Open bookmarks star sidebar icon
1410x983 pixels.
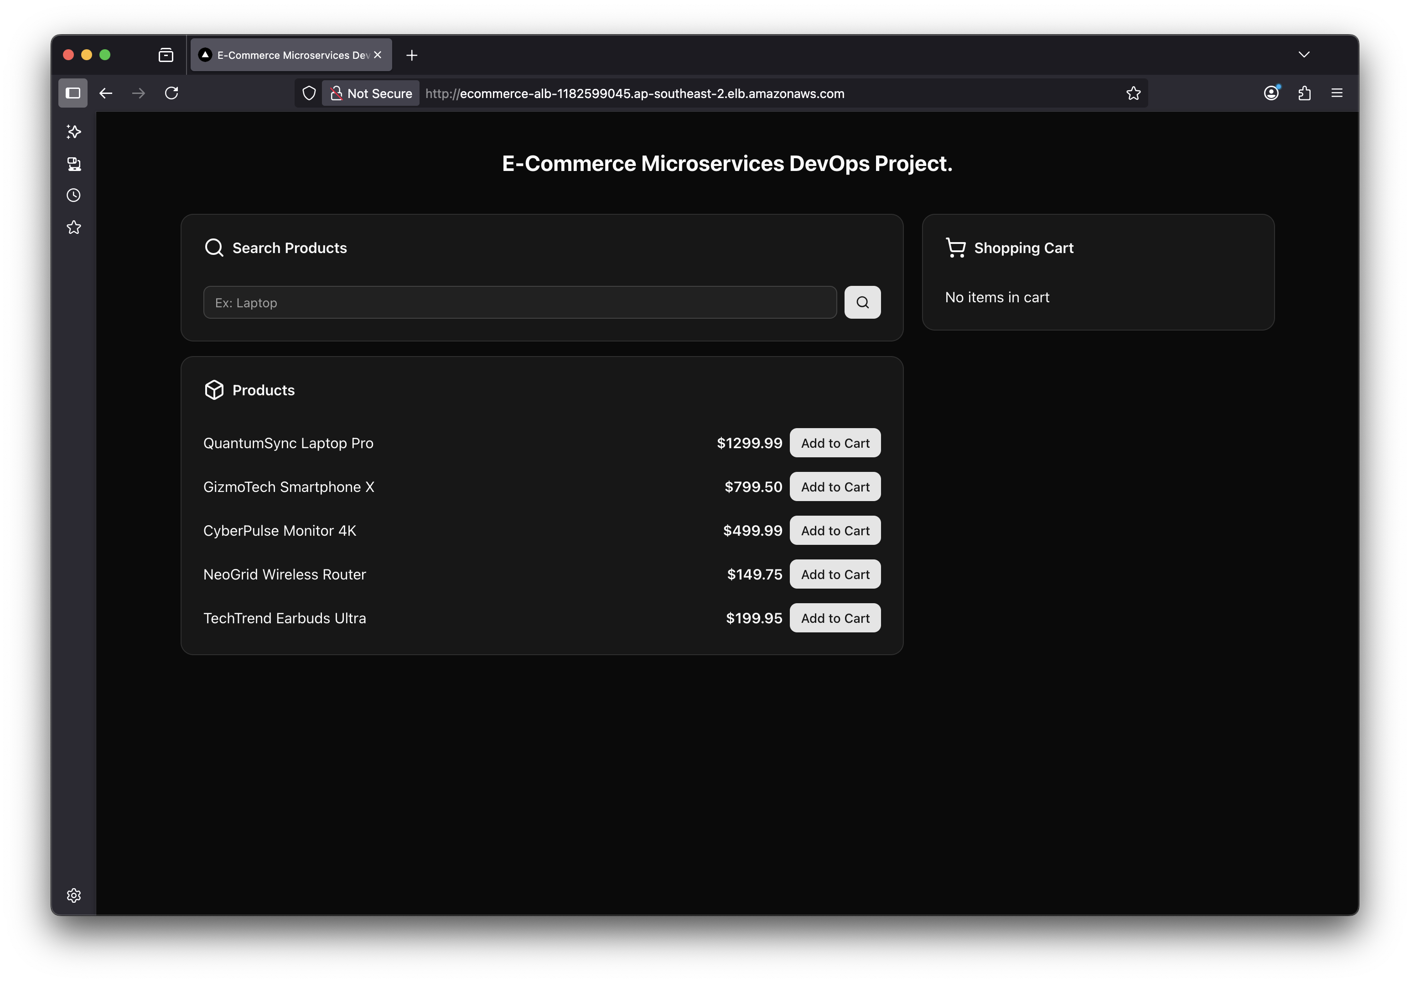(x=74, y=227)
